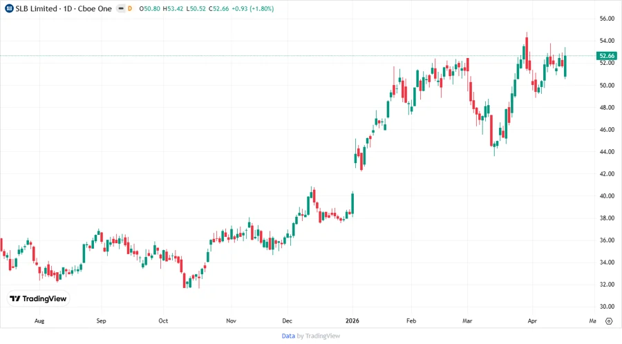Click the 38.00 price axis label
622x344 pixels.
(607, 218)
